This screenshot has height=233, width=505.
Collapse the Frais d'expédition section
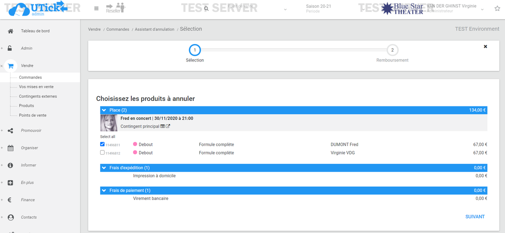tap(104, 168)
